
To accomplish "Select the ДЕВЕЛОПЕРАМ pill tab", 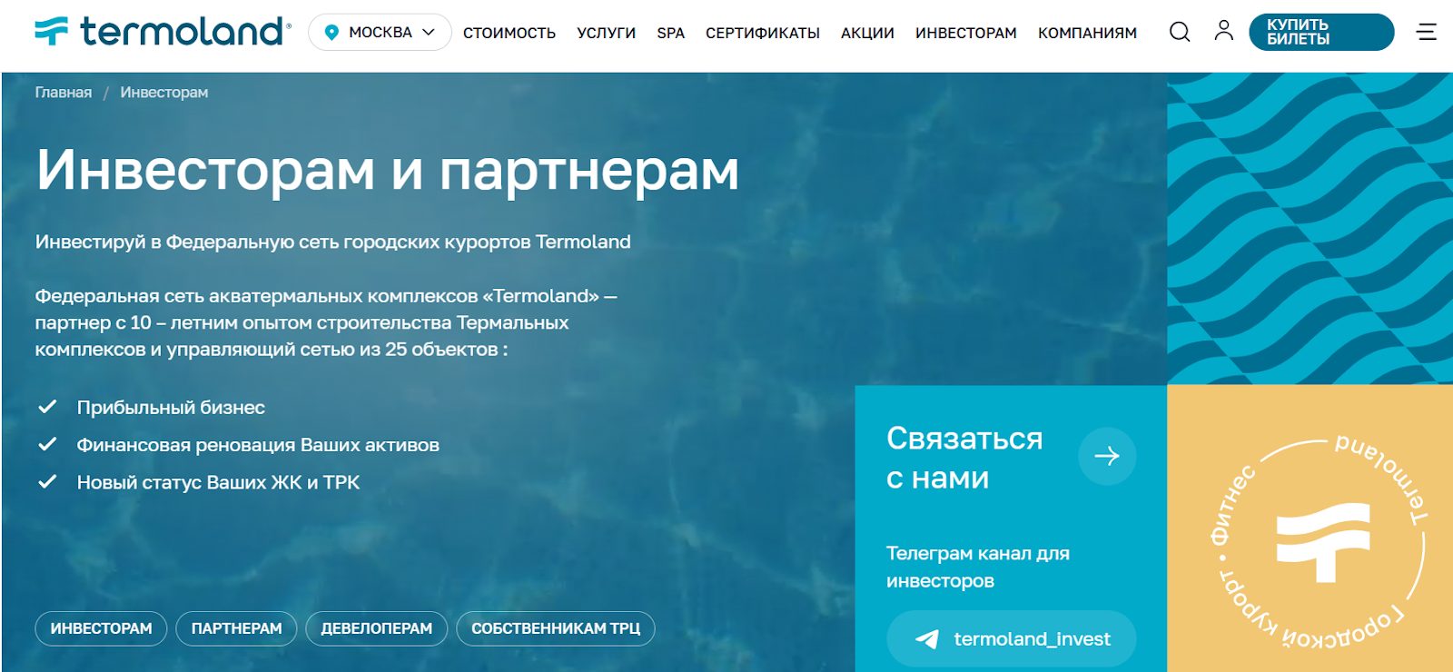I will (x=376, y=628).
